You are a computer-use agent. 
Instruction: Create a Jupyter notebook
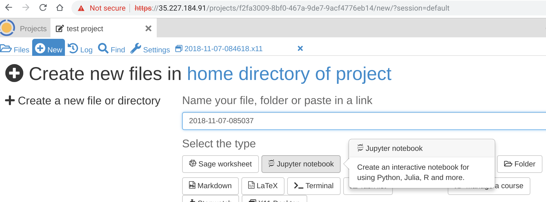click(301, 164)
